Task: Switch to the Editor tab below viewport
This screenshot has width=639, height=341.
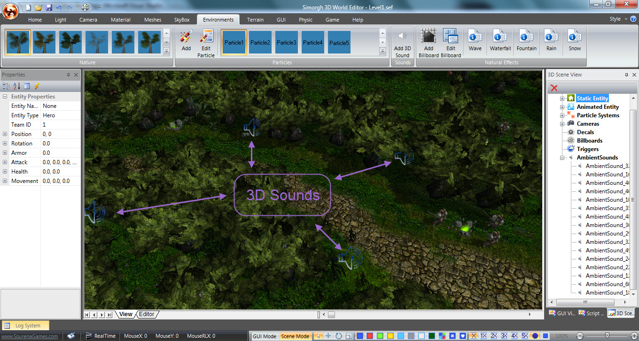Action: [147, 314]
